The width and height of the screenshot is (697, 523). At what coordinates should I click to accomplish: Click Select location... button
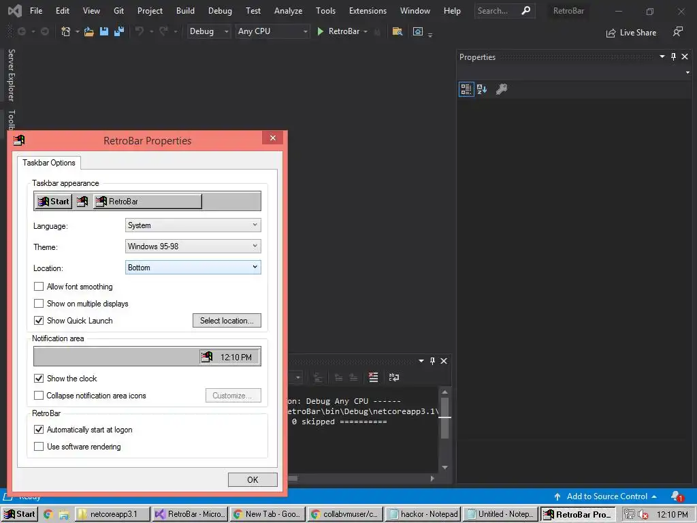[x=227, y=320]
